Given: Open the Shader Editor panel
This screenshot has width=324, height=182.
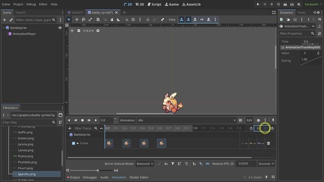Looking at the screenshot, I should 139,177.
